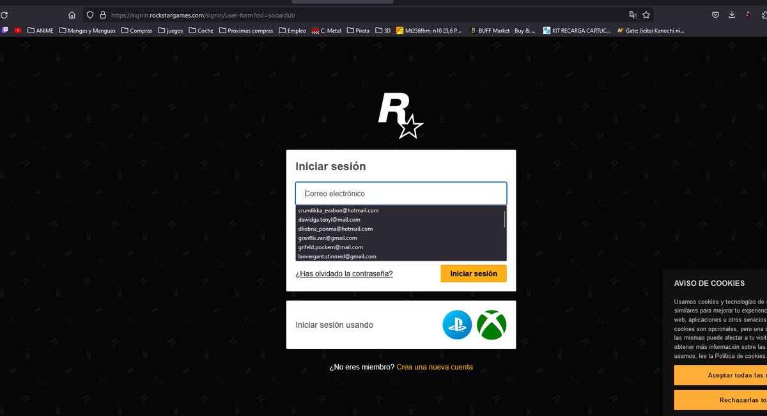Expand the Compras bookmarks folder
This screenshot has width=767, height=416.
[136, 30]
